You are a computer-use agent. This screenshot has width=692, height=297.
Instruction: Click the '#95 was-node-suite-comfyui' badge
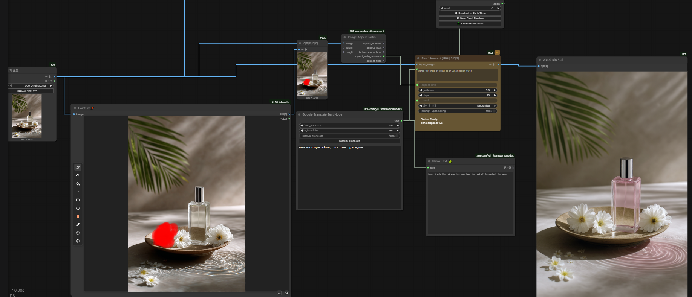(367, 31)
